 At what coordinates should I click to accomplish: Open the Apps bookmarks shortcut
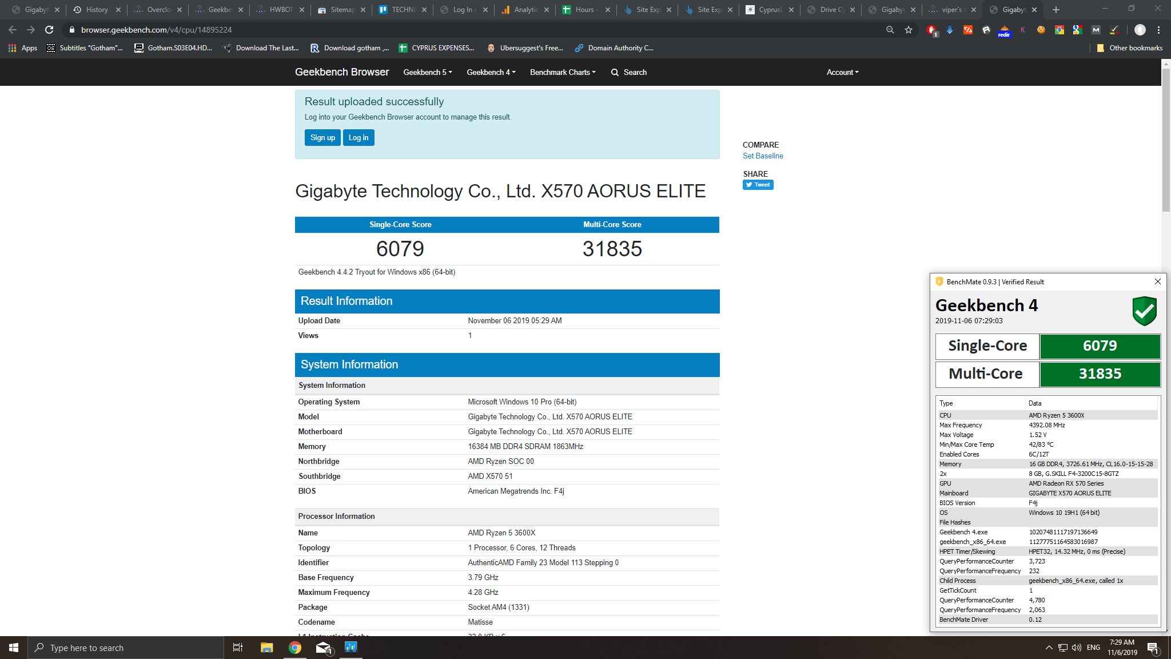(23, 48)
